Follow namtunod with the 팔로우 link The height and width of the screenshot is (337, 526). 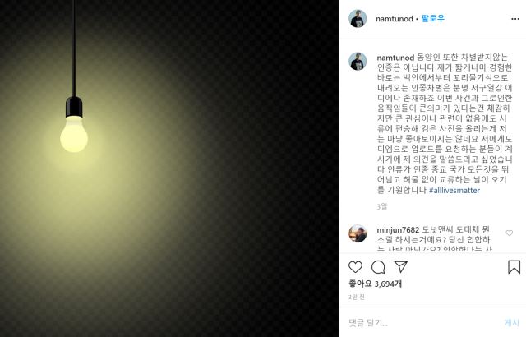point(433,18)
